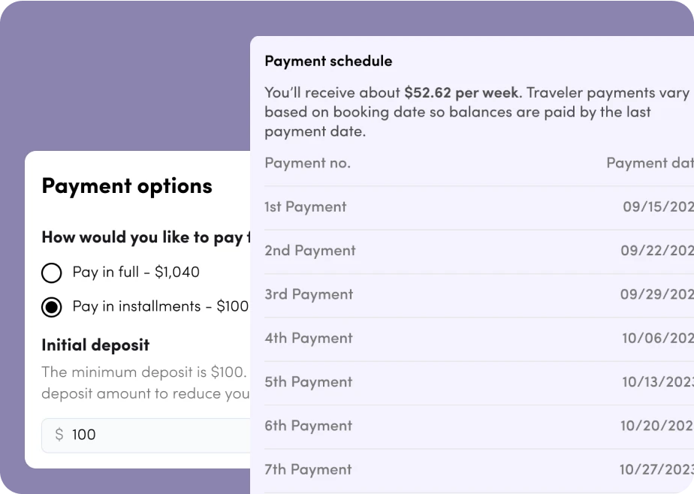Click the Payment date column header
Viewport: 694px width, 494px height.
649,163
